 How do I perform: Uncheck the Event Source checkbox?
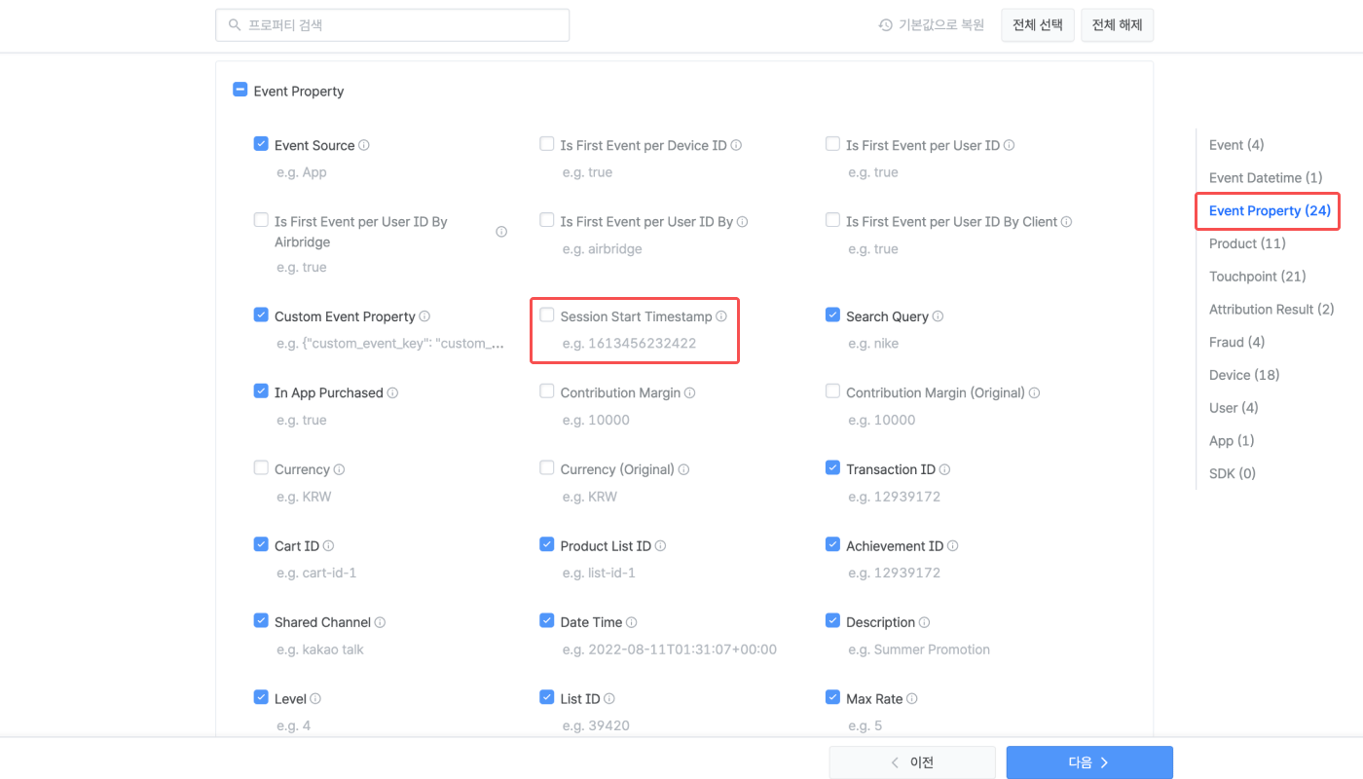(x=261, y=144)
